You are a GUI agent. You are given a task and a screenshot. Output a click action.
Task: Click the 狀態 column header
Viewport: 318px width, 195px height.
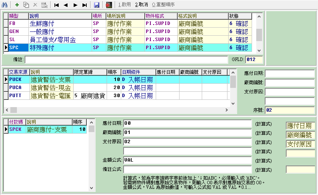pyautogui.click(x=240, y=16)
